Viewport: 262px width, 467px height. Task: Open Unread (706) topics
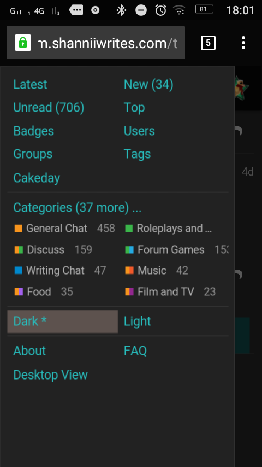(49, 108)
